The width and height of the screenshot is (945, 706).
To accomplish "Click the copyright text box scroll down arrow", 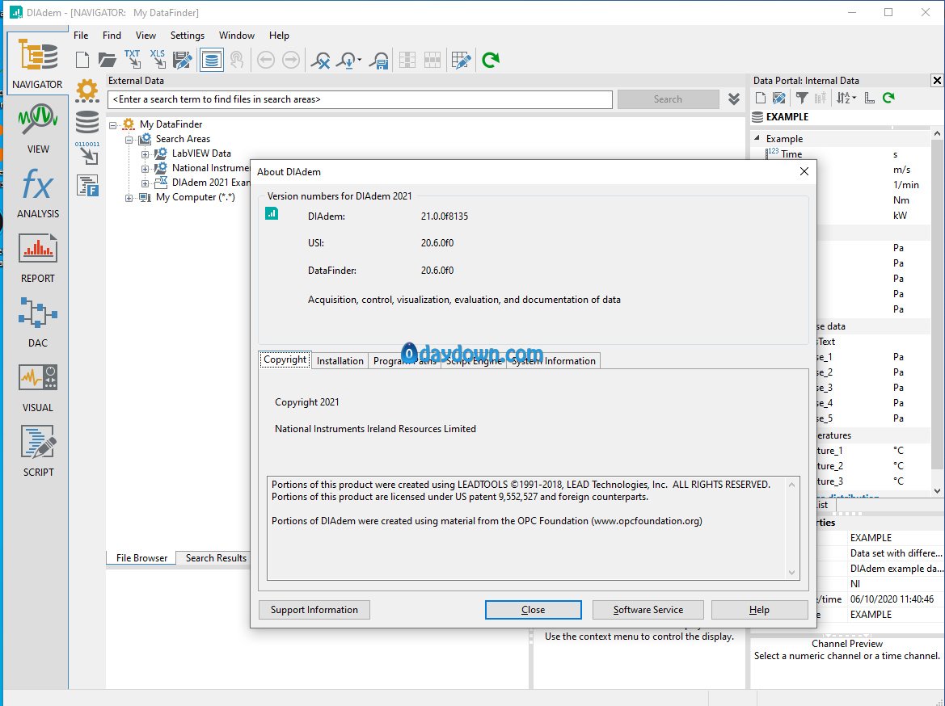I will 792,573.
